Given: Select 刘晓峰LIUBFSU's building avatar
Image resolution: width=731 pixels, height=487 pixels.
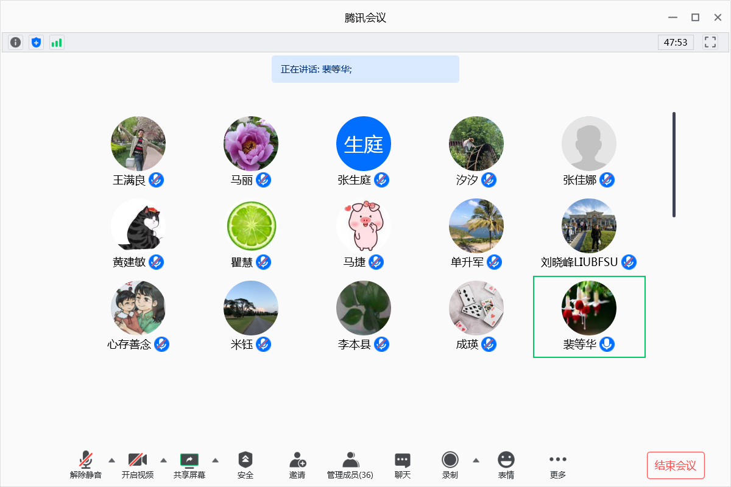Looking at the screenshot, I should [589, 226].
